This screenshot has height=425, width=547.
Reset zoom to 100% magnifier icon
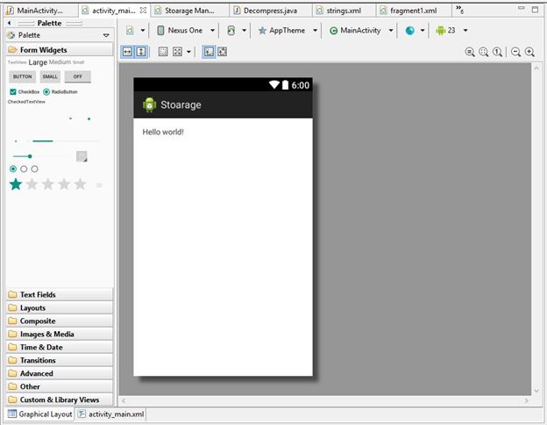[x=497, y=53]
